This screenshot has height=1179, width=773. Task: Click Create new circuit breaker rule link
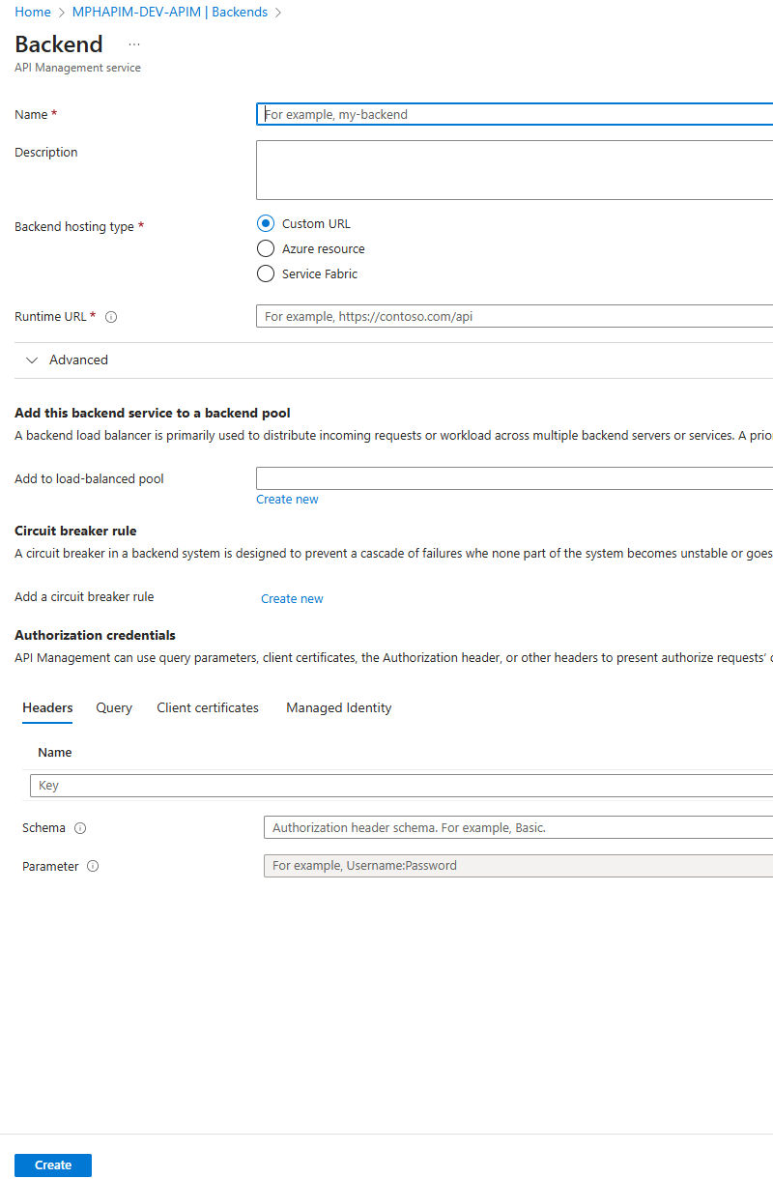pyautogui.click(x=292, y=599)
